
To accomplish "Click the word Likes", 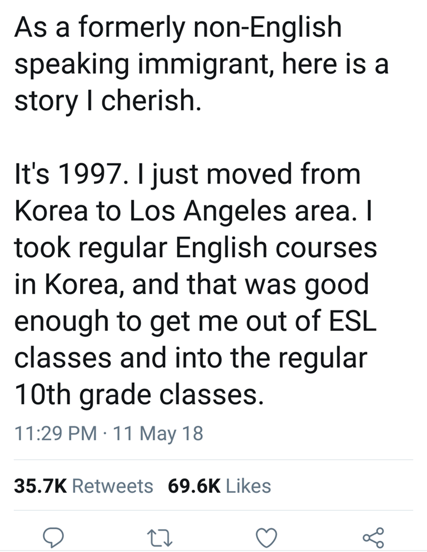I will 249,486.
